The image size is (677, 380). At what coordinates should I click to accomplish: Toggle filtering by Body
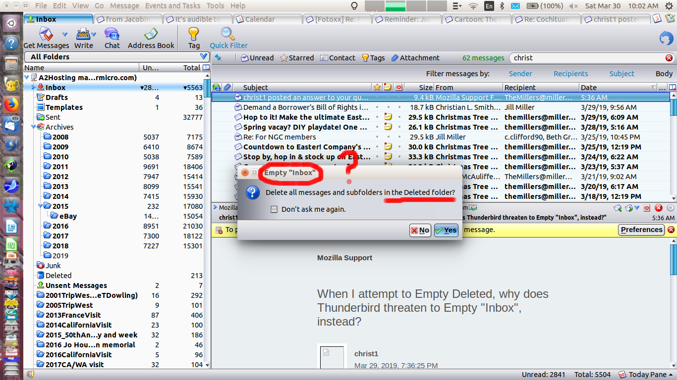pyautogui.click(x=664, y=74)
